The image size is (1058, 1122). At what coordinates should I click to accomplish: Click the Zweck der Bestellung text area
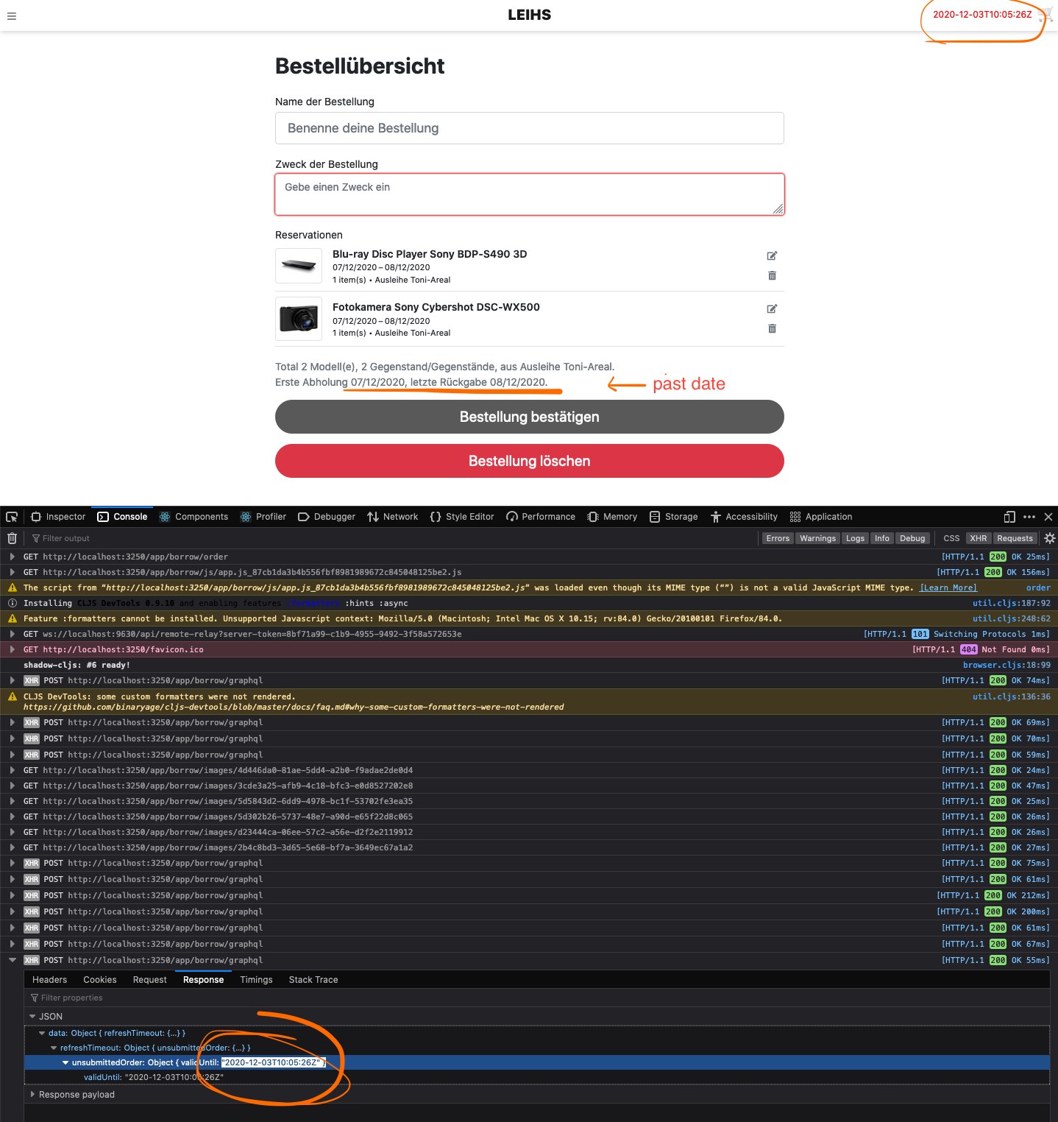[x=529, y=194]
